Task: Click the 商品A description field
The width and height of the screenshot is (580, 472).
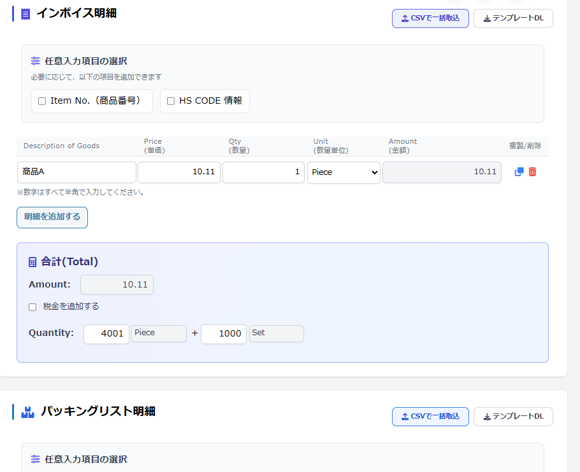Action: click(76, 172)
